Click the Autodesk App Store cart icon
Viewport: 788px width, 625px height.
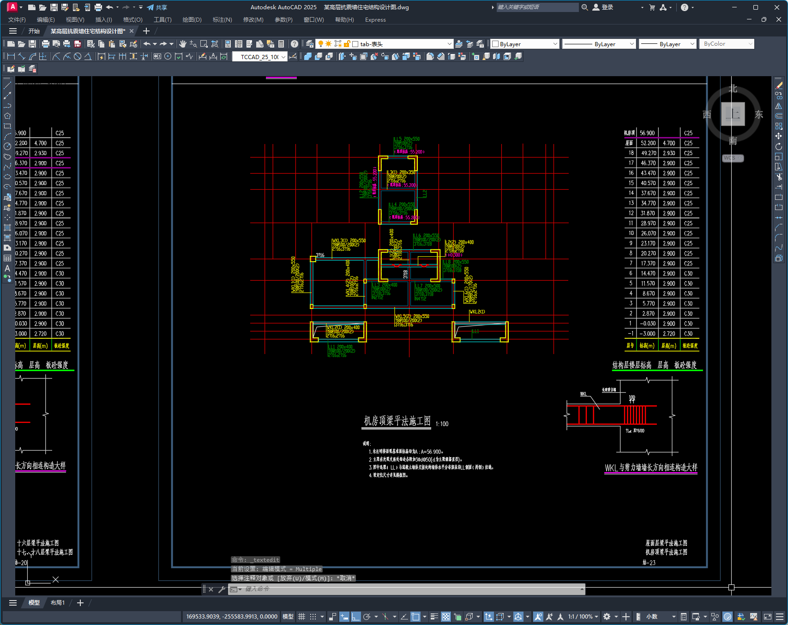pos(652,7)
